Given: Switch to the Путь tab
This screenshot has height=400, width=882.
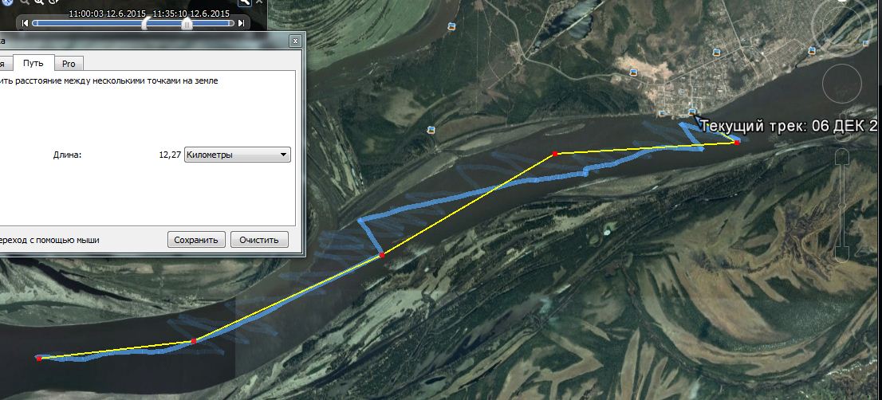Looking at the screenshot, I should 33,63.
